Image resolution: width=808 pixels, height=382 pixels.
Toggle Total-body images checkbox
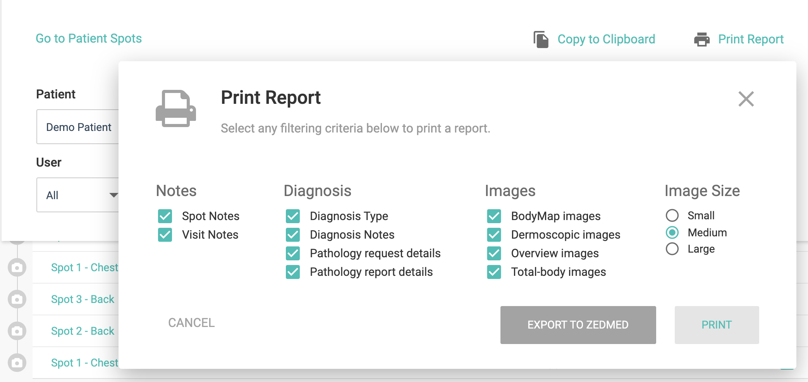(x=494, y=272)
